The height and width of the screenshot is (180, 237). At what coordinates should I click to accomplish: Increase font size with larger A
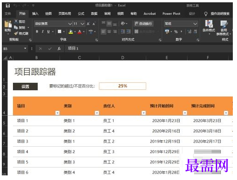click(x=88, y=24)
